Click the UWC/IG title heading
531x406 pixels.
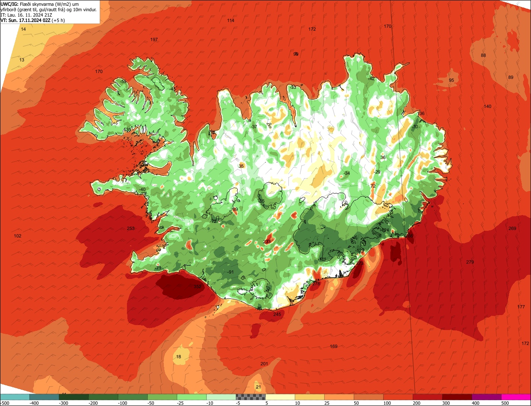[9, 3]
